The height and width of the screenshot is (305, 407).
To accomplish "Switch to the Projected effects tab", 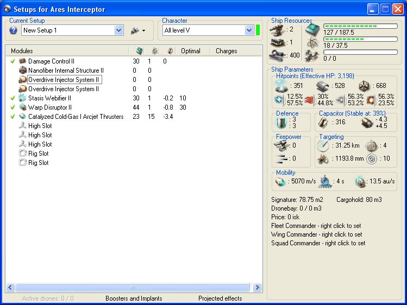I will tap(220, 298).
